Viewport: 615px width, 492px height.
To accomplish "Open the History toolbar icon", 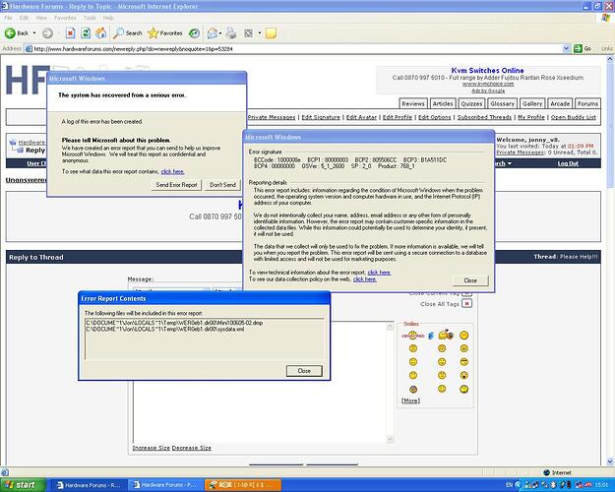I will [194, 33].
